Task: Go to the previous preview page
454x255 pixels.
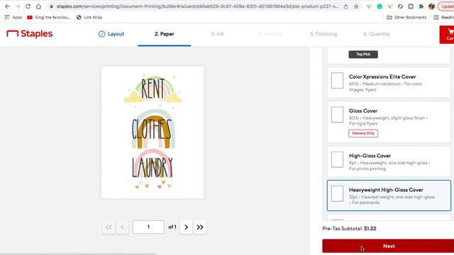Action: tap(122, 227)
